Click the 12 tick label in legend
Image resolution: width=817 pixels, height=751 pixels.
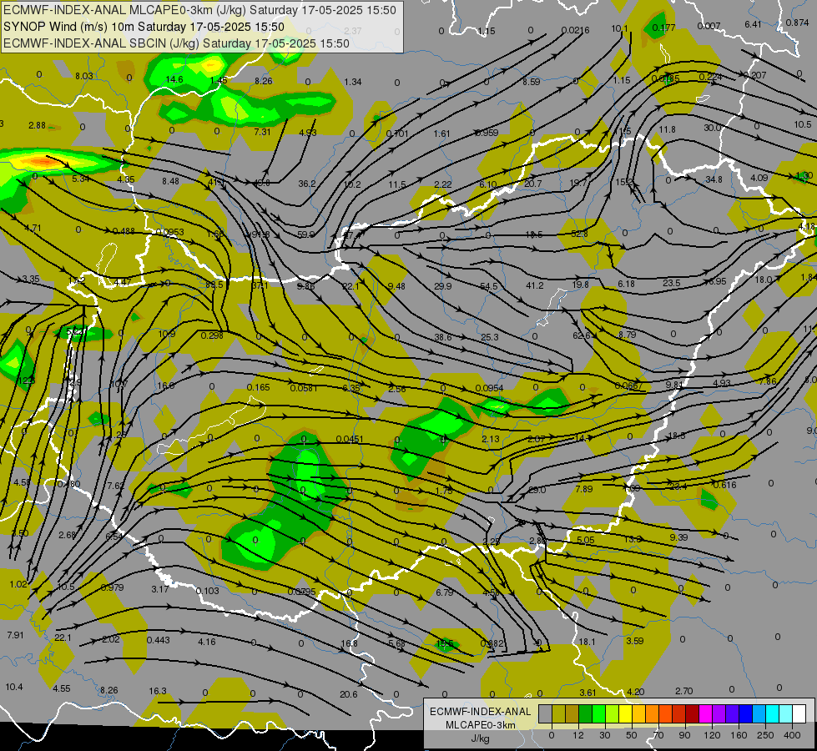pyautogui.click(x=577, y=735)
